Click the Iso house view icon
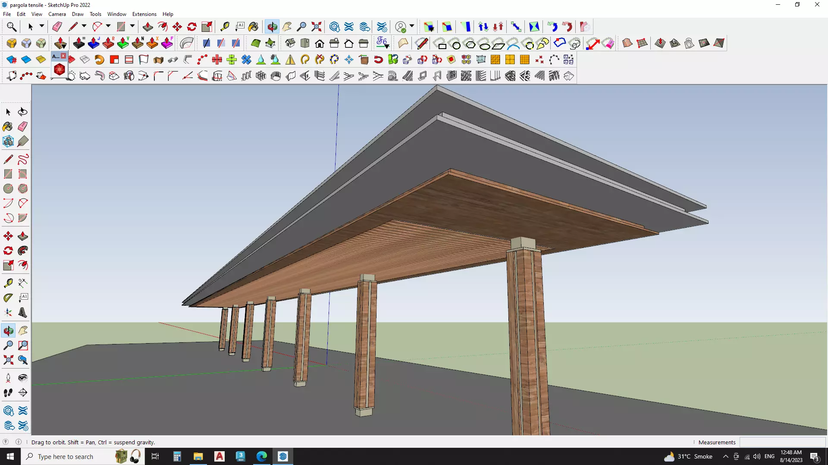 (x=290, y=43)
